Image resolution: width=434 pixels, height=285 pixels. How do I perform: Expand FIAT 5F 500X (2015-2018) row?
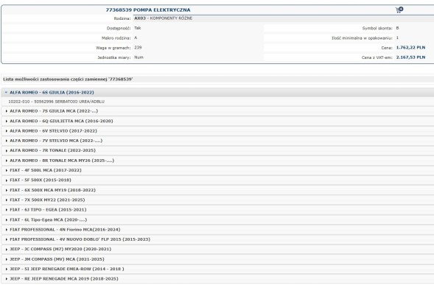(x=217, y=180)
